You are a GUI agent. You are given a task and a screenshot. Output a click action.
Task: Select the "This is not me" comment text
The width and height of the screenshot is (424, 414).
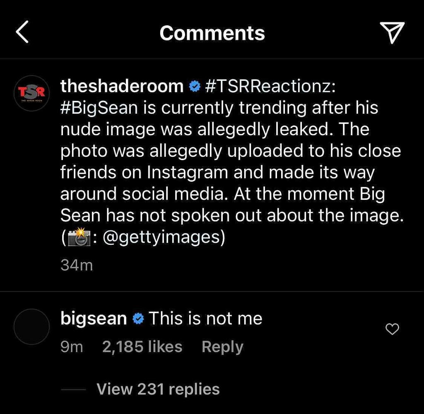[x=205, y=319]
